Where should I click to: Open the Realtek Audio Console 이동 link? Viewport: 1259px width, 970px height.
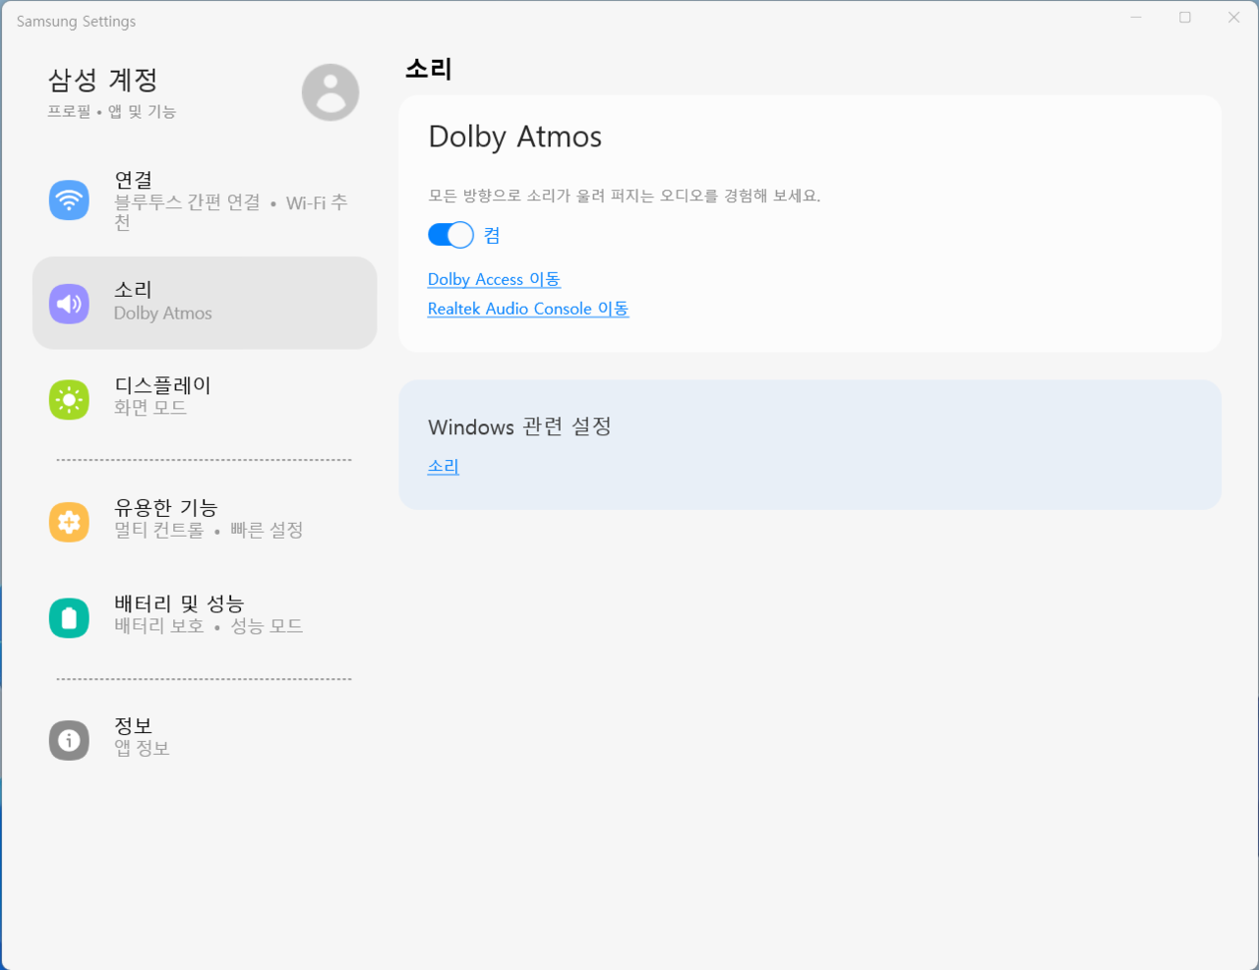[527, 309]
